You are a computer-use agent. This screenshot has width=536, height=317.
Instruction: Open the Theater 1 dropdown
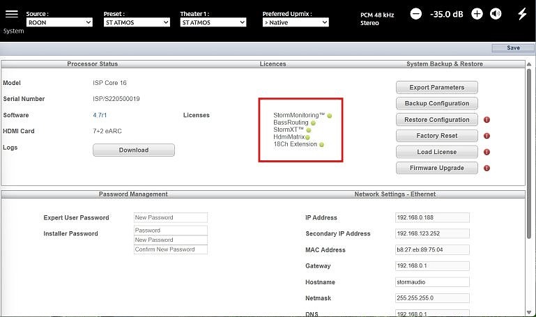click(213, 22)
